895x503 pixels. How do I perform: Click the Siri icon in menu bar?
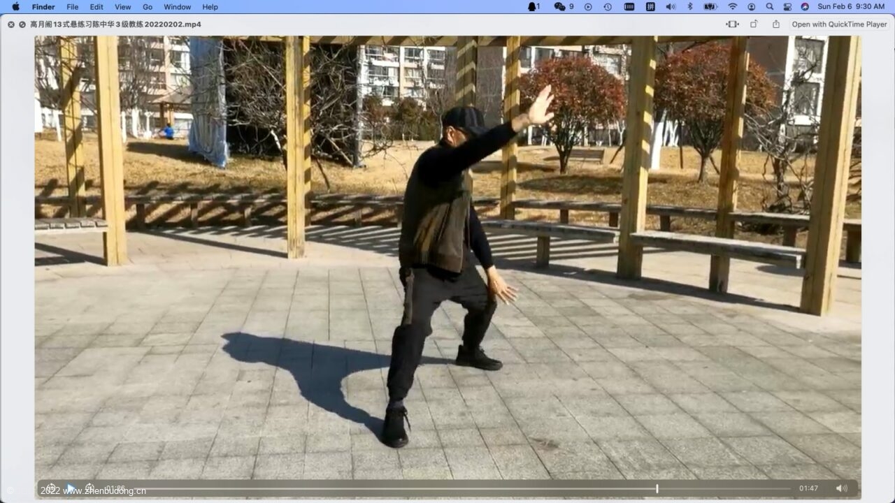point(805,7)
